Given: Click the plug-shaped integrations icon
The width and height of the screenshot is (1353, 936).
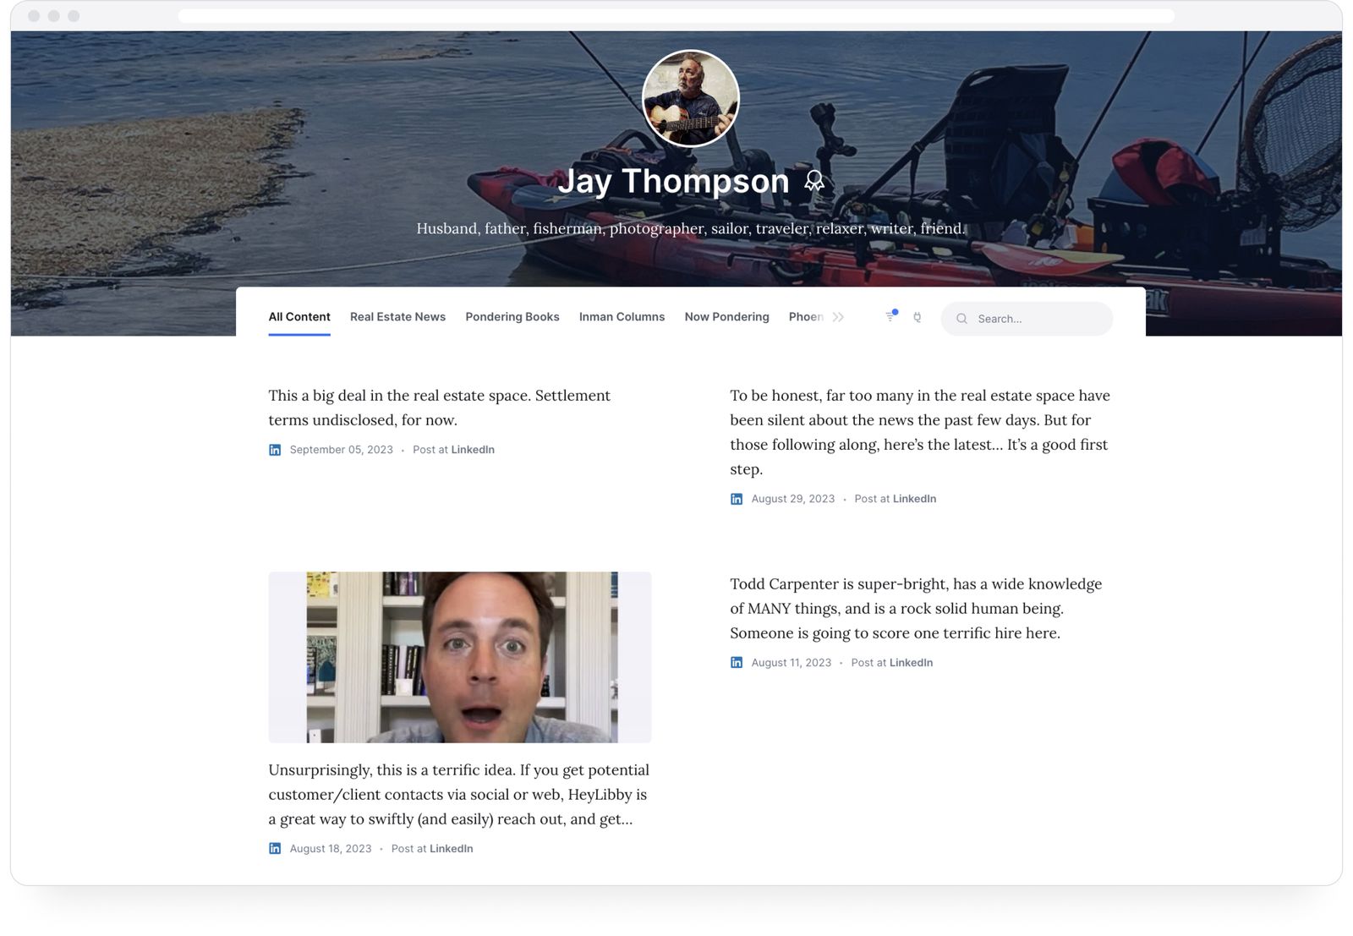Looking at the screenshot, I should tap(918, 319).
